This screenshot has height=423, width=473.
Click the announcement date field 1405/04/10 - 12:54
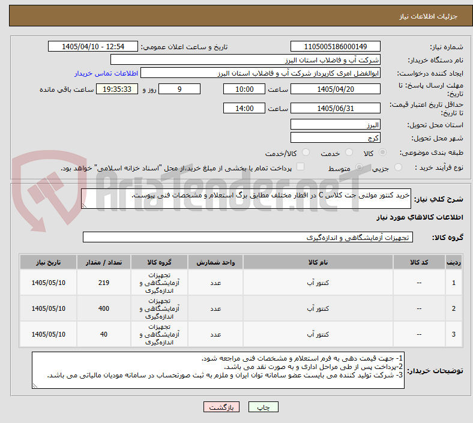coord(93,46)
